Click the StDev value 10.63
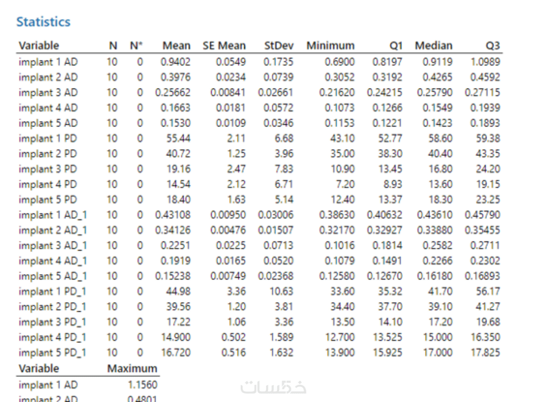This screenshot has height=402, width=547. click(282, 292)
